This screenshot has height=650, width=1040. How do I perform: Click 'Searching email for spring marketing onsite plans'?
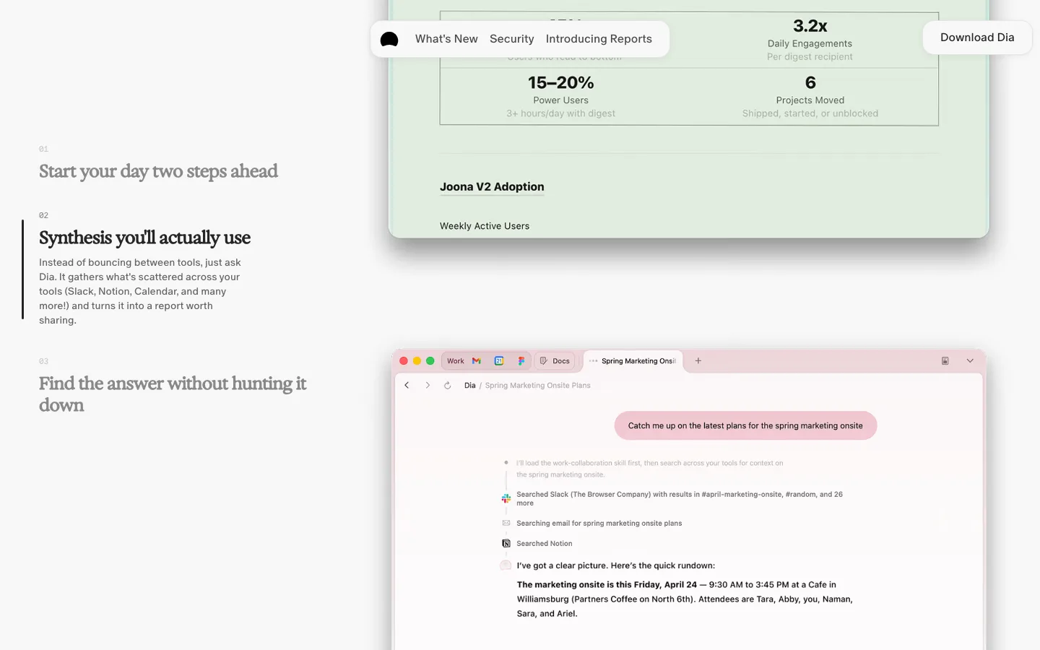point(599,524)
